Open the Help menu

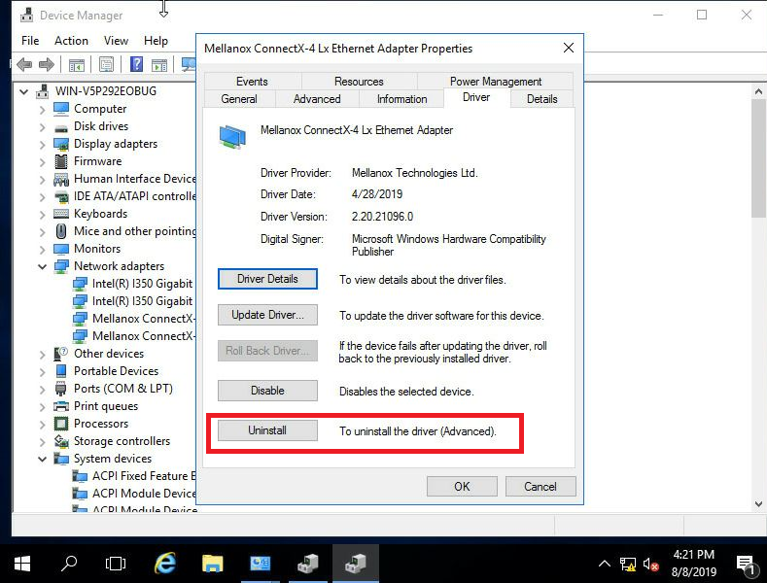point(156,41)
